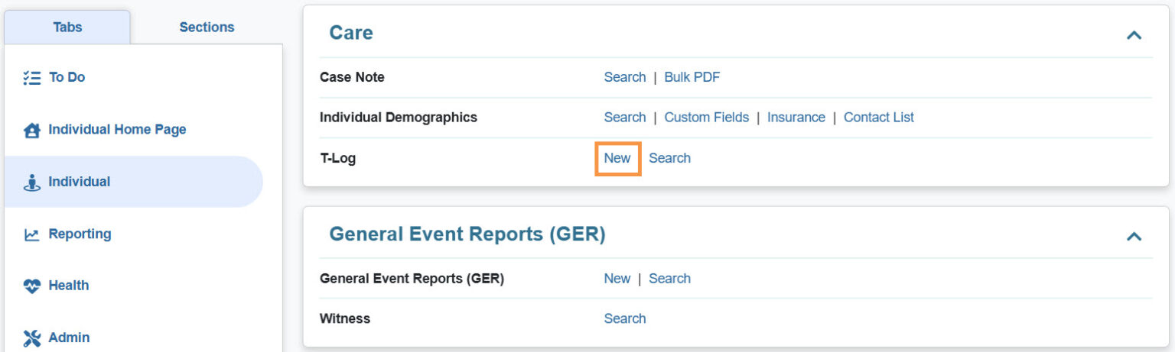Open Search for T-Log

pyautogui.click(x=669, y=158)
